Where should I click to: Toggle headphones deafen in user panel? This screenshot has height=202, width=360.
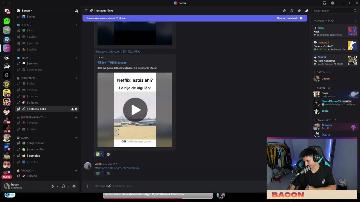[x=63, y=186]
